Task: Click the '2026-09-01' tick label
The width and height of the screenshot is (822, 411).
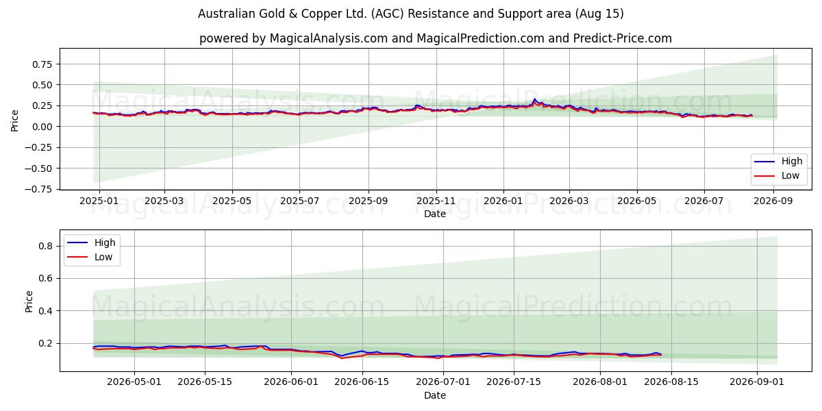Action: pyautogui.click(x=758, y=382)
